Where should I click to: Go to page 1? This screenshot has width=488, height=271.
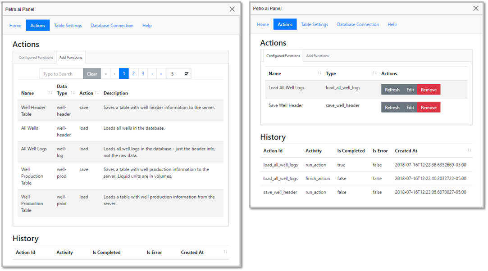click(124, 74)
